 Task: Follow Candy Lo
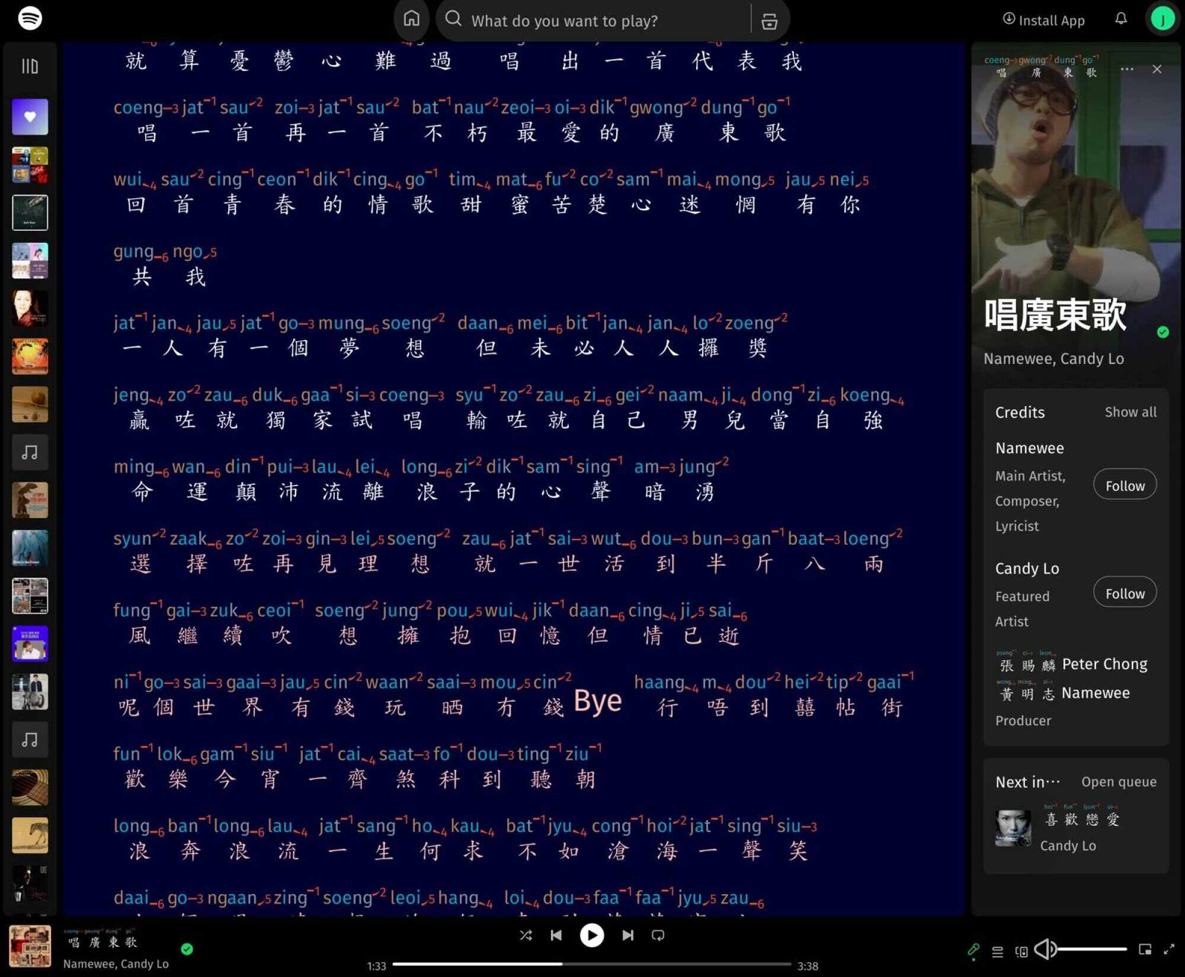[1125, 593]
